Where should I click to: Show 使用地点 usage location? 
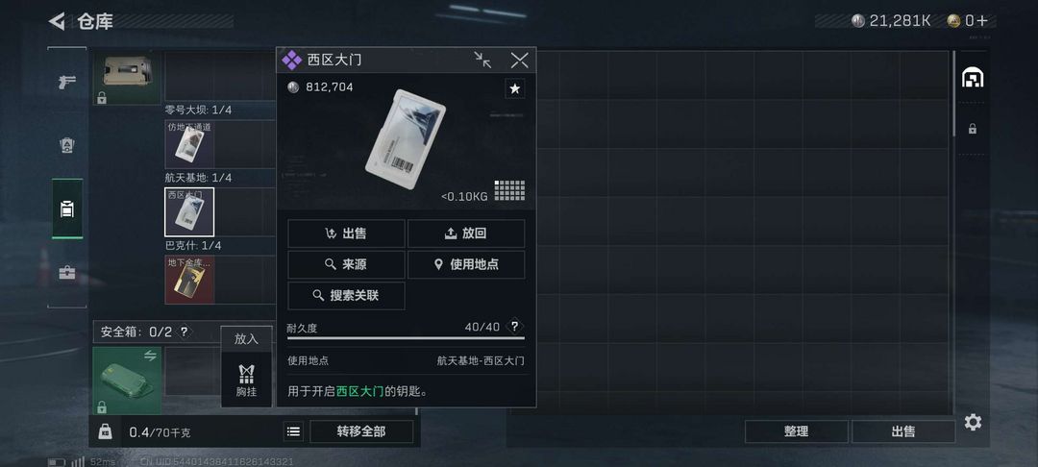tap(466, 264)
